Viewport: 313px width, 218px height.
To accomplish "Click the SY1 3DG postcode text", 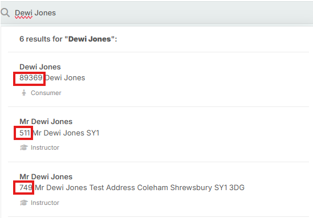I will click(229, 188).
